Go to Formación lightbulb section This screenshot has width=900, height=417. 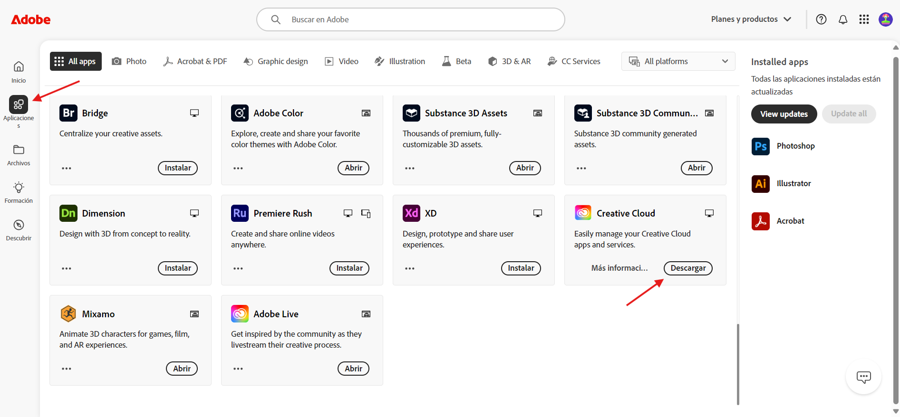click(19, 192)
